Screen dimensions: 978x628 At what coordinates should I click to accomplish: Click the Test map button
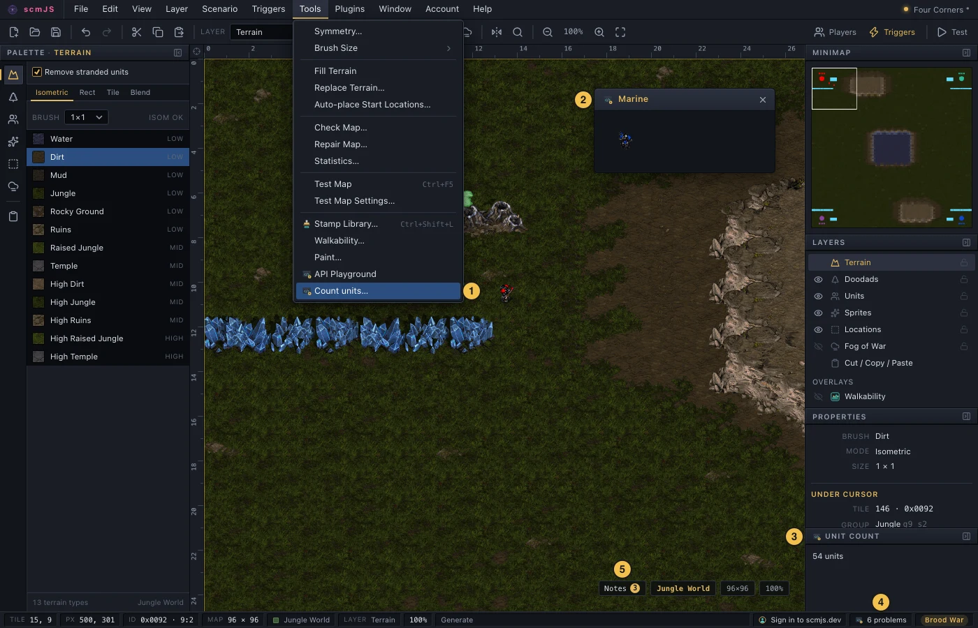coord(952,32)
